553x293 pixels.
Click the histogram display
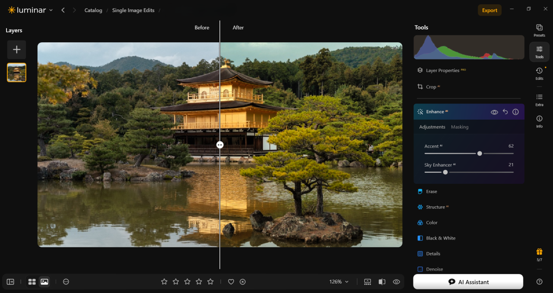coord(469,47)
